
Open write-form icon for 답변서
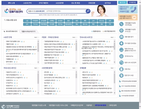pyautogui.click(x=52, y=86)
